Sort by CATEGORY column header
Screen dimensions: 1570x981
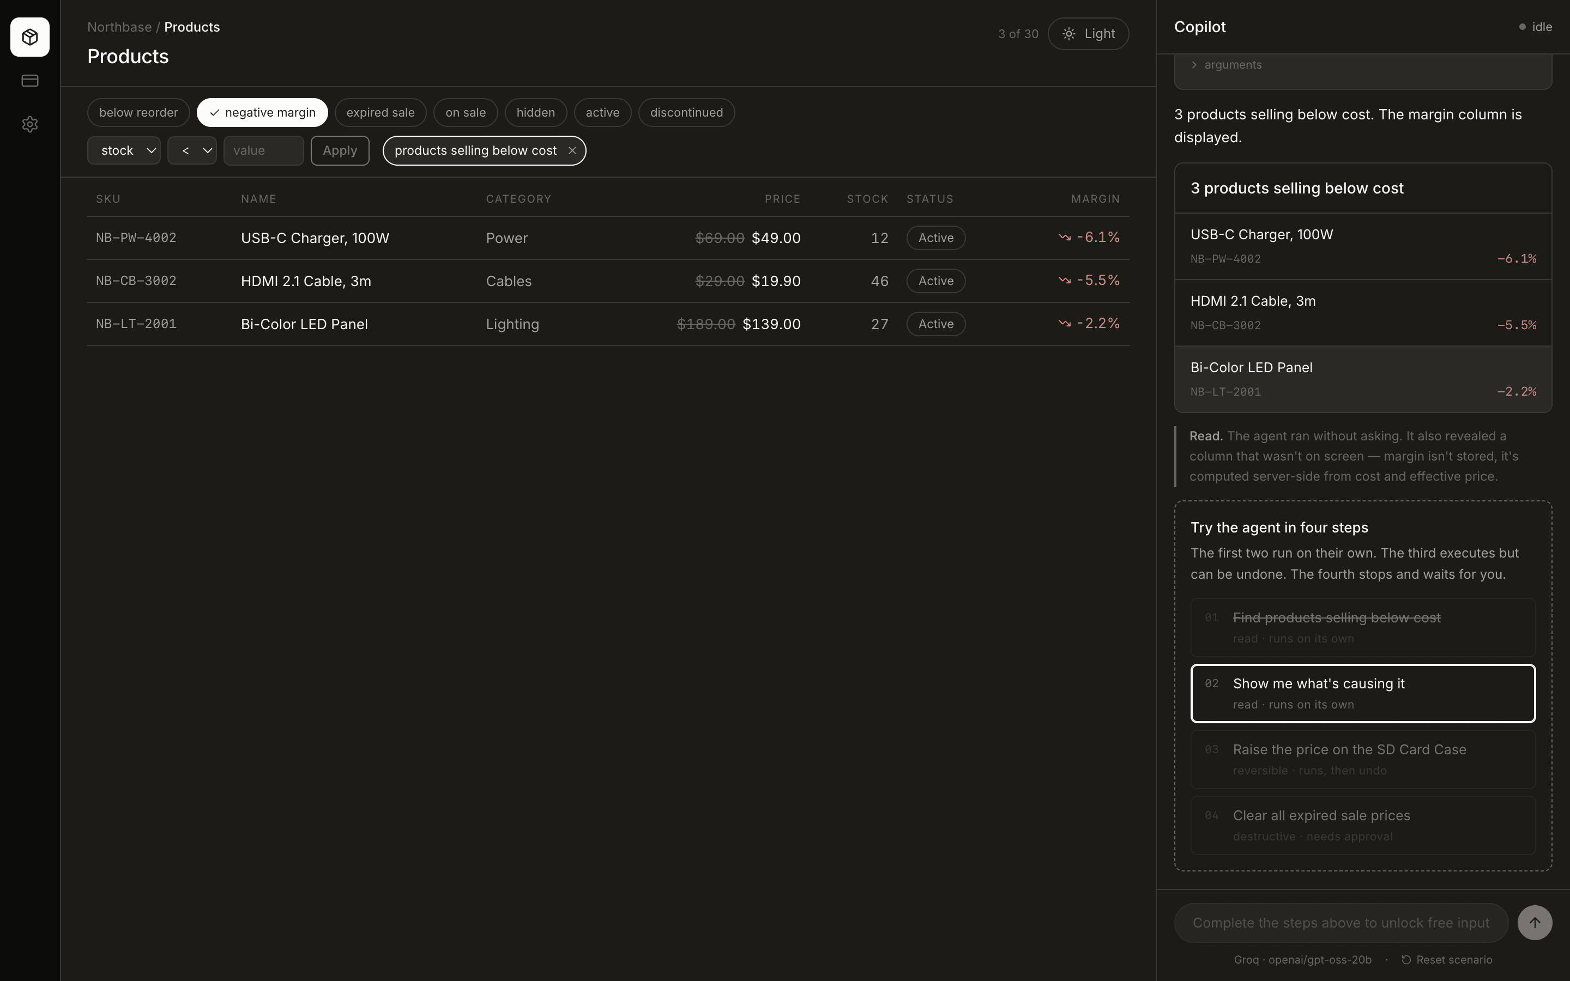[518, 199]
